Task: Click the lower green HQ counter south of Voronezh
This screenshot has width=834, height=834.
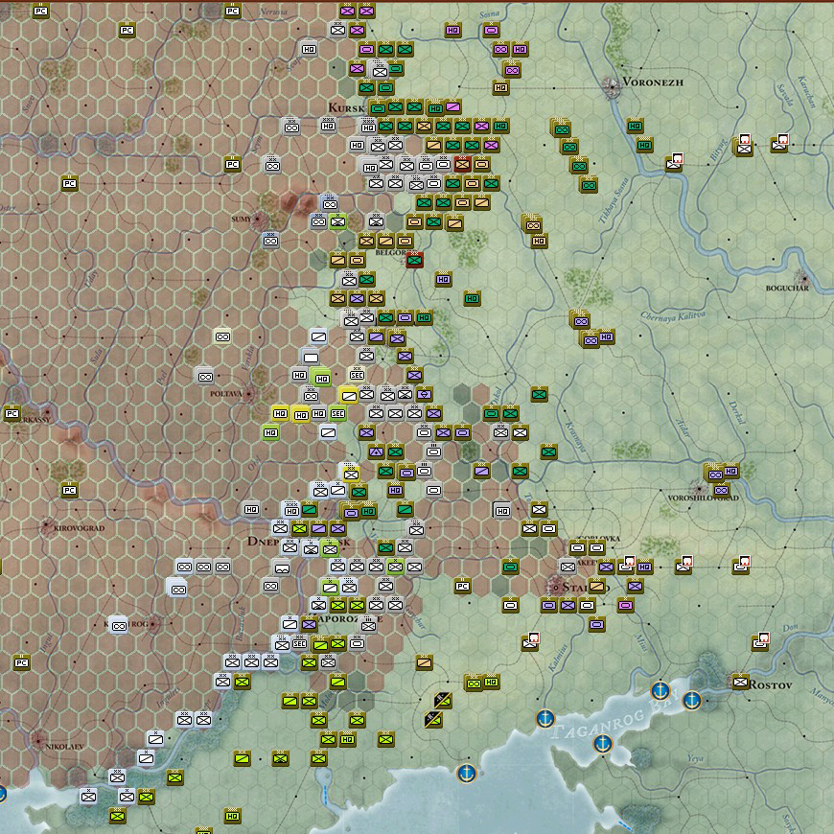Action: pyautogui.click(x=644, y=145)
